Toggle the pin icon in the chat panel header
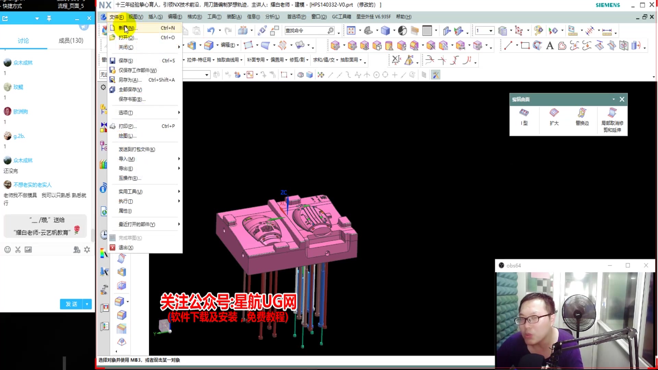 coord(49,18)
